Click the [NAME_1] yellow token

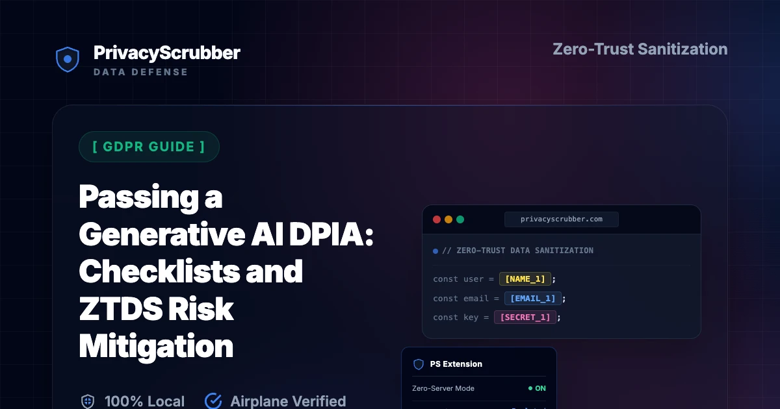(525, 279)
